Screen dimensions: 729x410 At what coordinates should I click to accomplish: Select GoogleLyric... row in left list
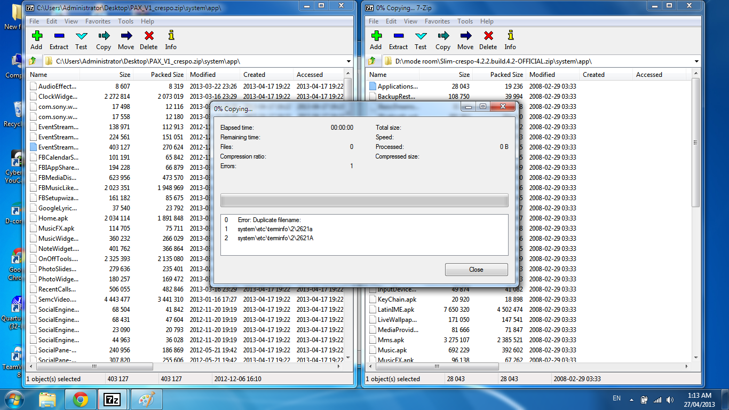(x=186, y=208)
